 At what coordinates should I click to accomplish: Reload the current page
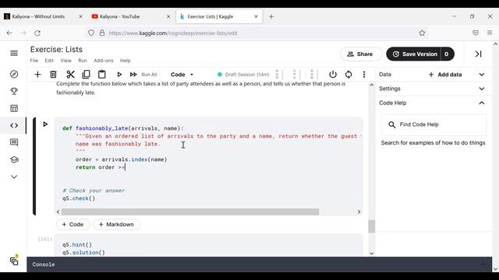37,33
